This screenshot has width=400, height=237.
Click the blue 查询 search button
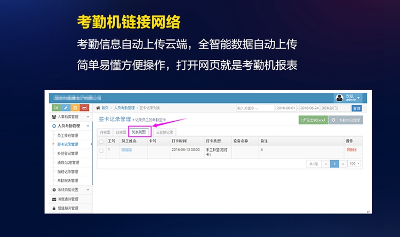356,108
